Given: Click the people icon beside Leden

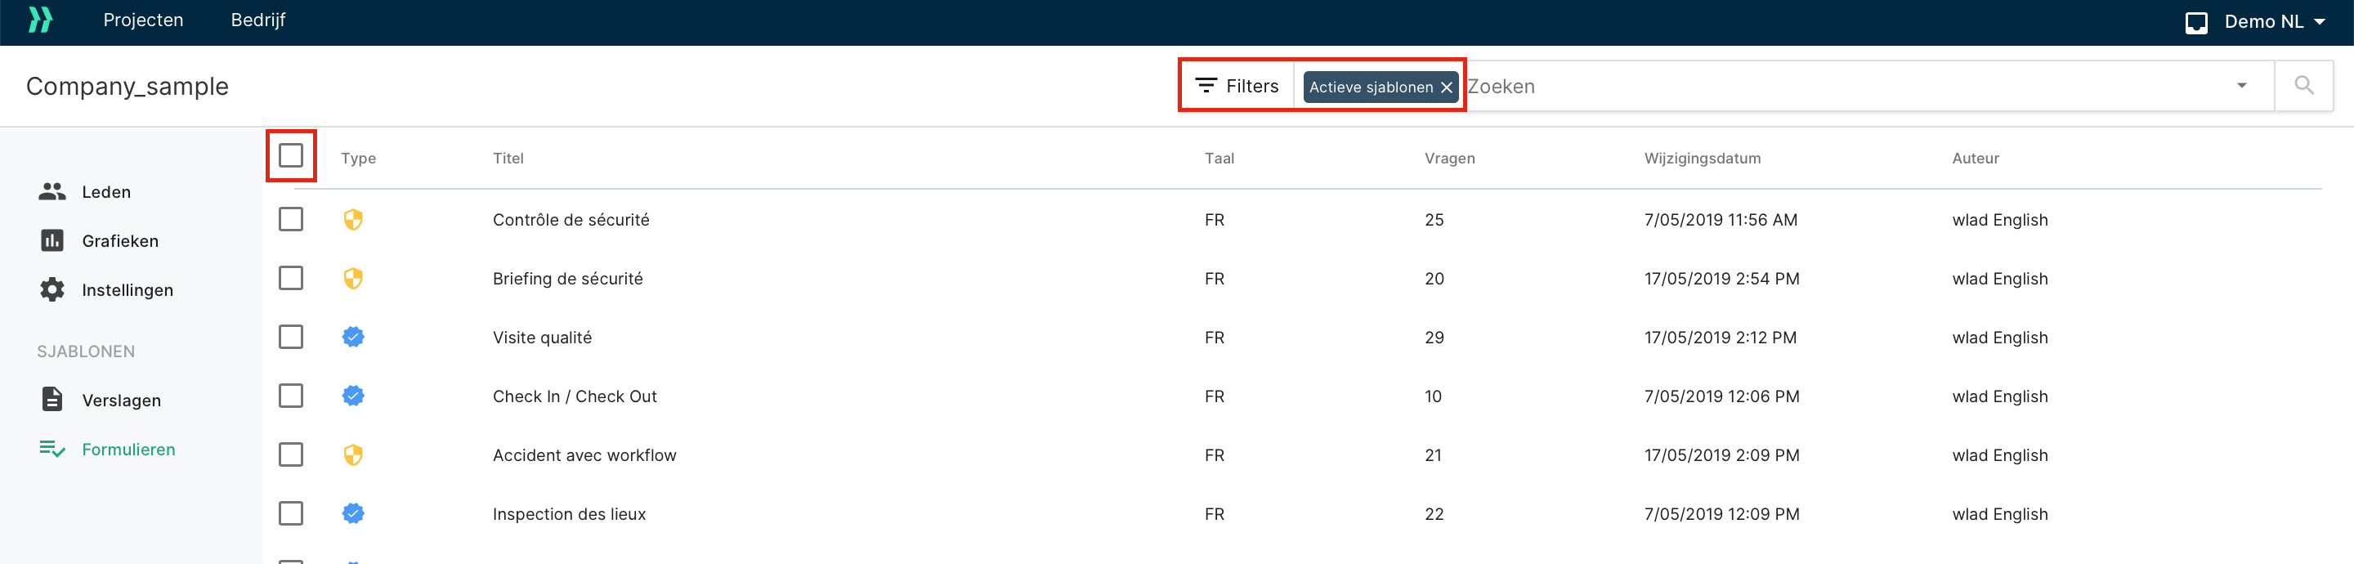Looking at the screenshot, I should 52,191.
